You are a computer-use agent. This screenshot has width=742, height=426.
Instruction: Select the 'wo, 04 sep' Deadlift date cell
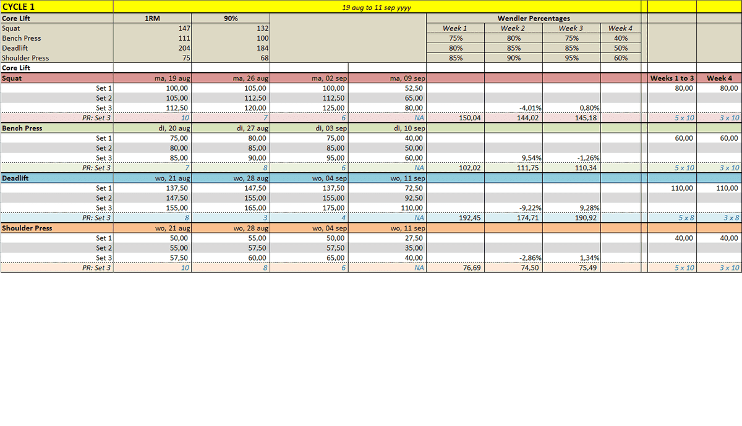309,178
